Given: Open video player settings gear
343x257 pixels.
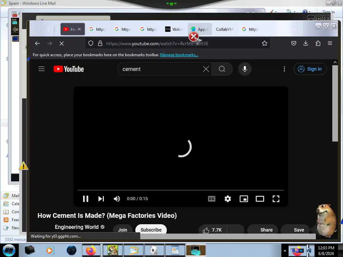Looking at the screenshot, I should (228, 199).
